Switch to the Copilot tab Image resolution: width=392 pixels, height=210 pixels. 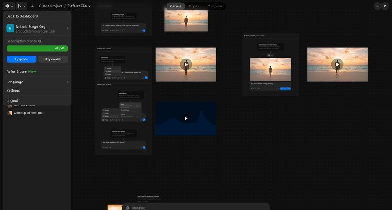194,6
